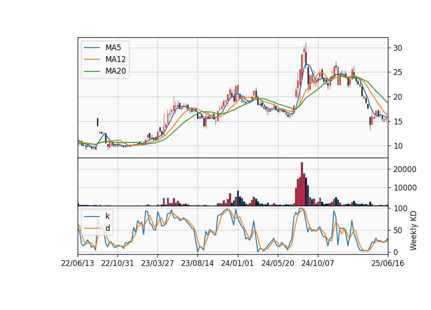
Task: Click the 22/10/31 date label
Action: (118, 263)
